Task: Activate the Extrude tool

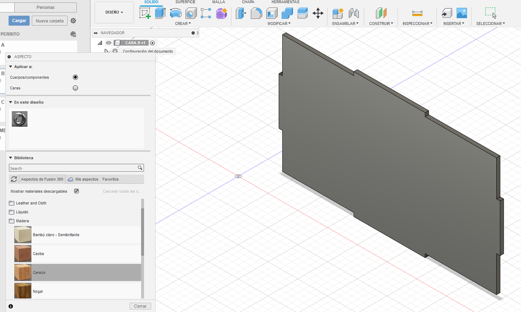Action: point(160,13)
